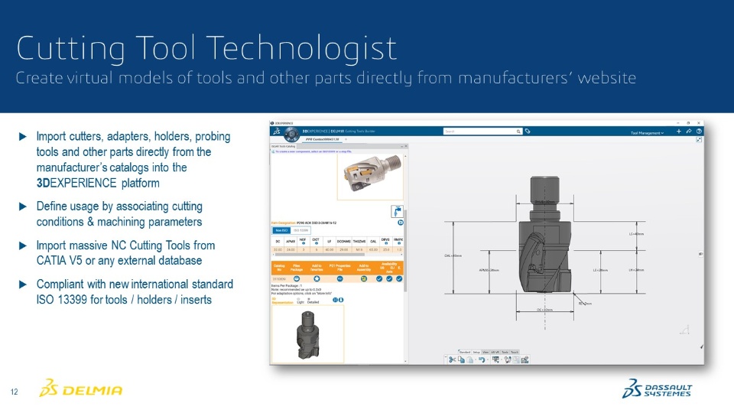The height and width of the screenshot is (413, 734).
Task: Click the 3D representation preview thumbnail
Action: (308, 334)
